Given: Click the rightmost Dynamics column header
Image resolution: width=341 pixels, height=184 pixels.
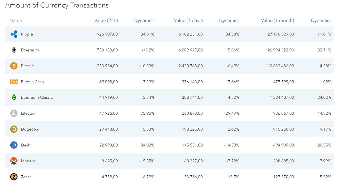Looking at the screenshot, I should (x=321, y=20).
